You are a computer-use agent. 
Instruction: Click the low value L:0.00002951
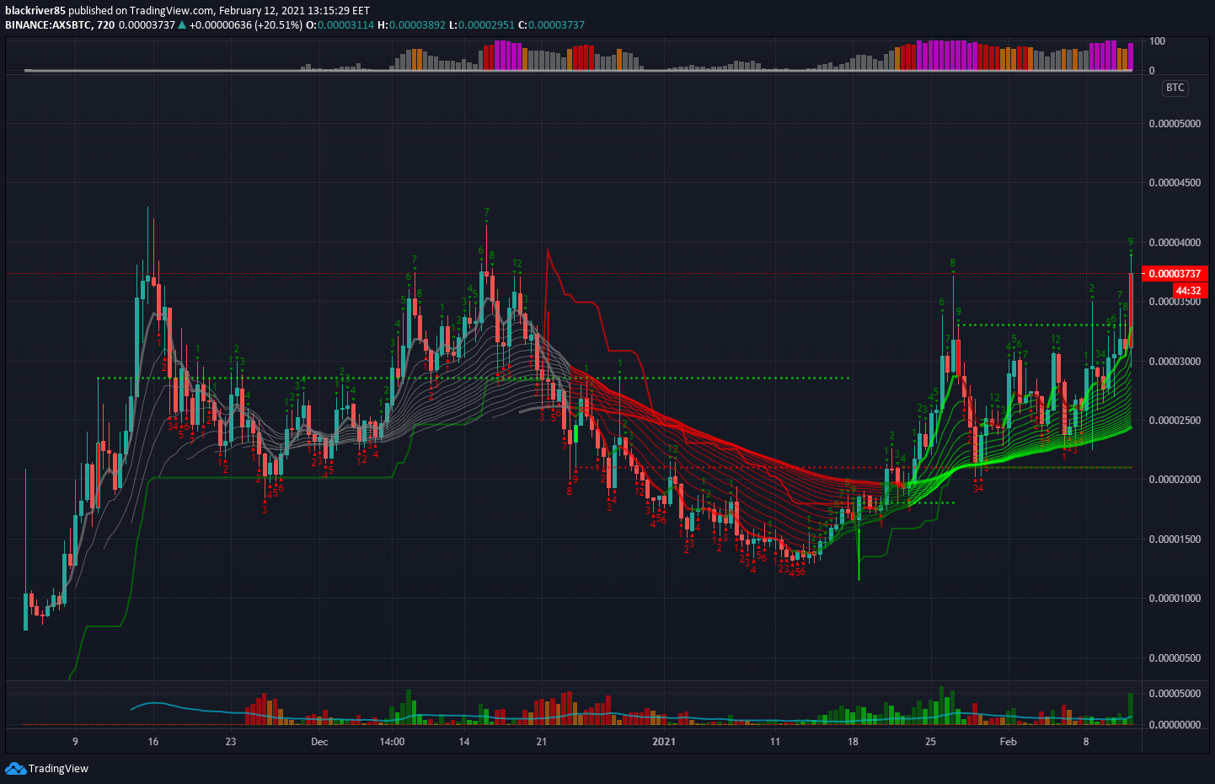pyautogui.click(x=481, y=24)
